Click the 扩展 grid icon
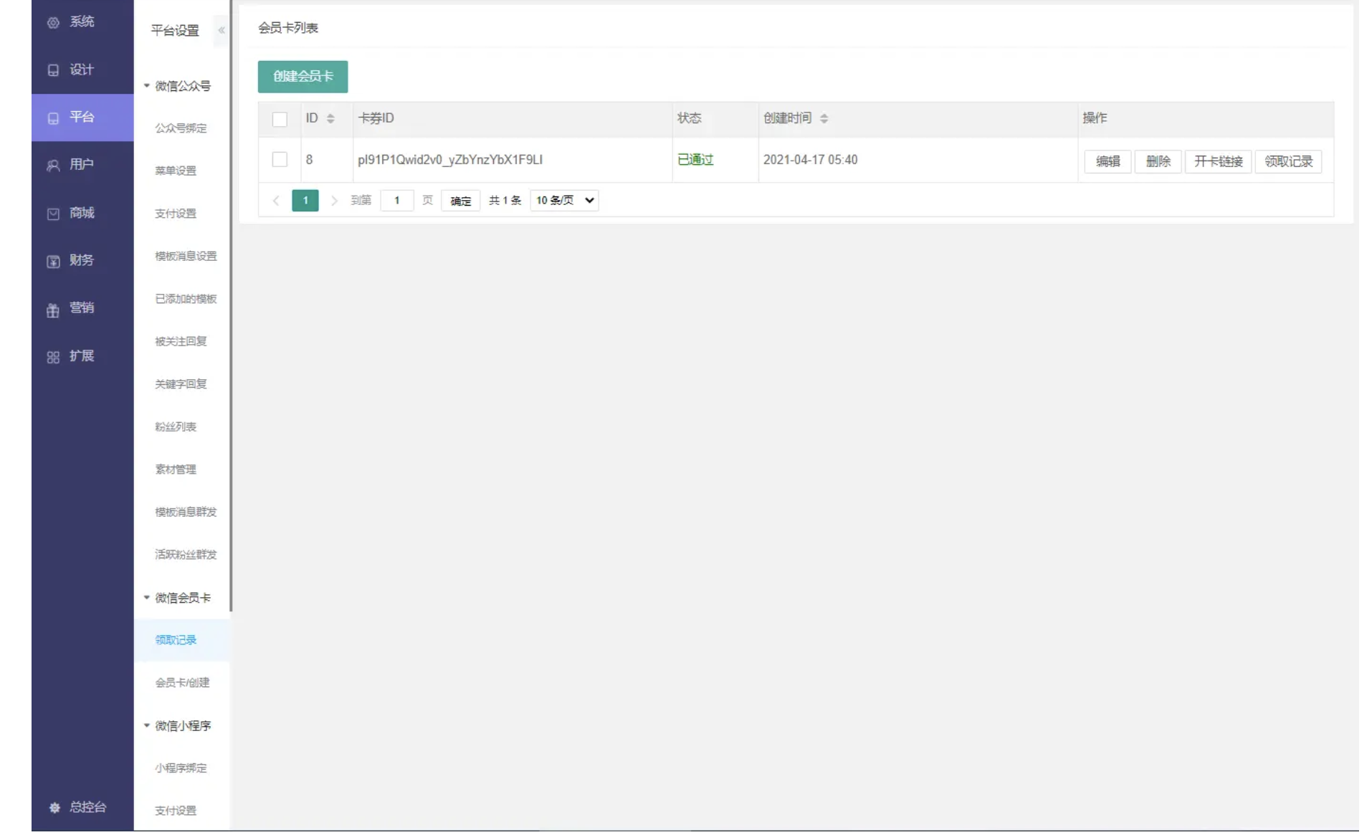The width and height of the screenshot is (1372, 840). [x=53, y=357]
